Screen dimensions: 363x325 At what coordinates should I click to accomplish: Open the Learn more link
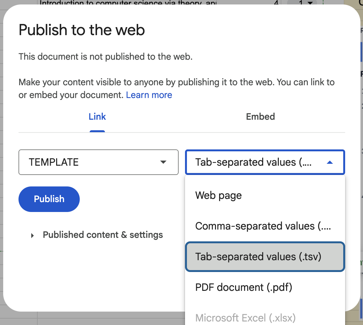click(x=149, y=95)
